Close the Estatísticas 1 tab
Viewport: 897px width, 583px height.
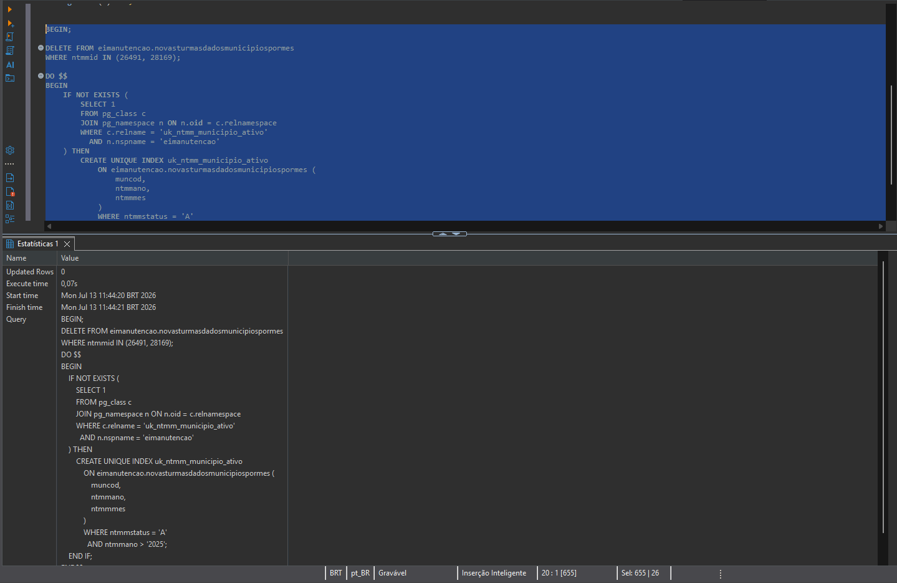point(67,244)
